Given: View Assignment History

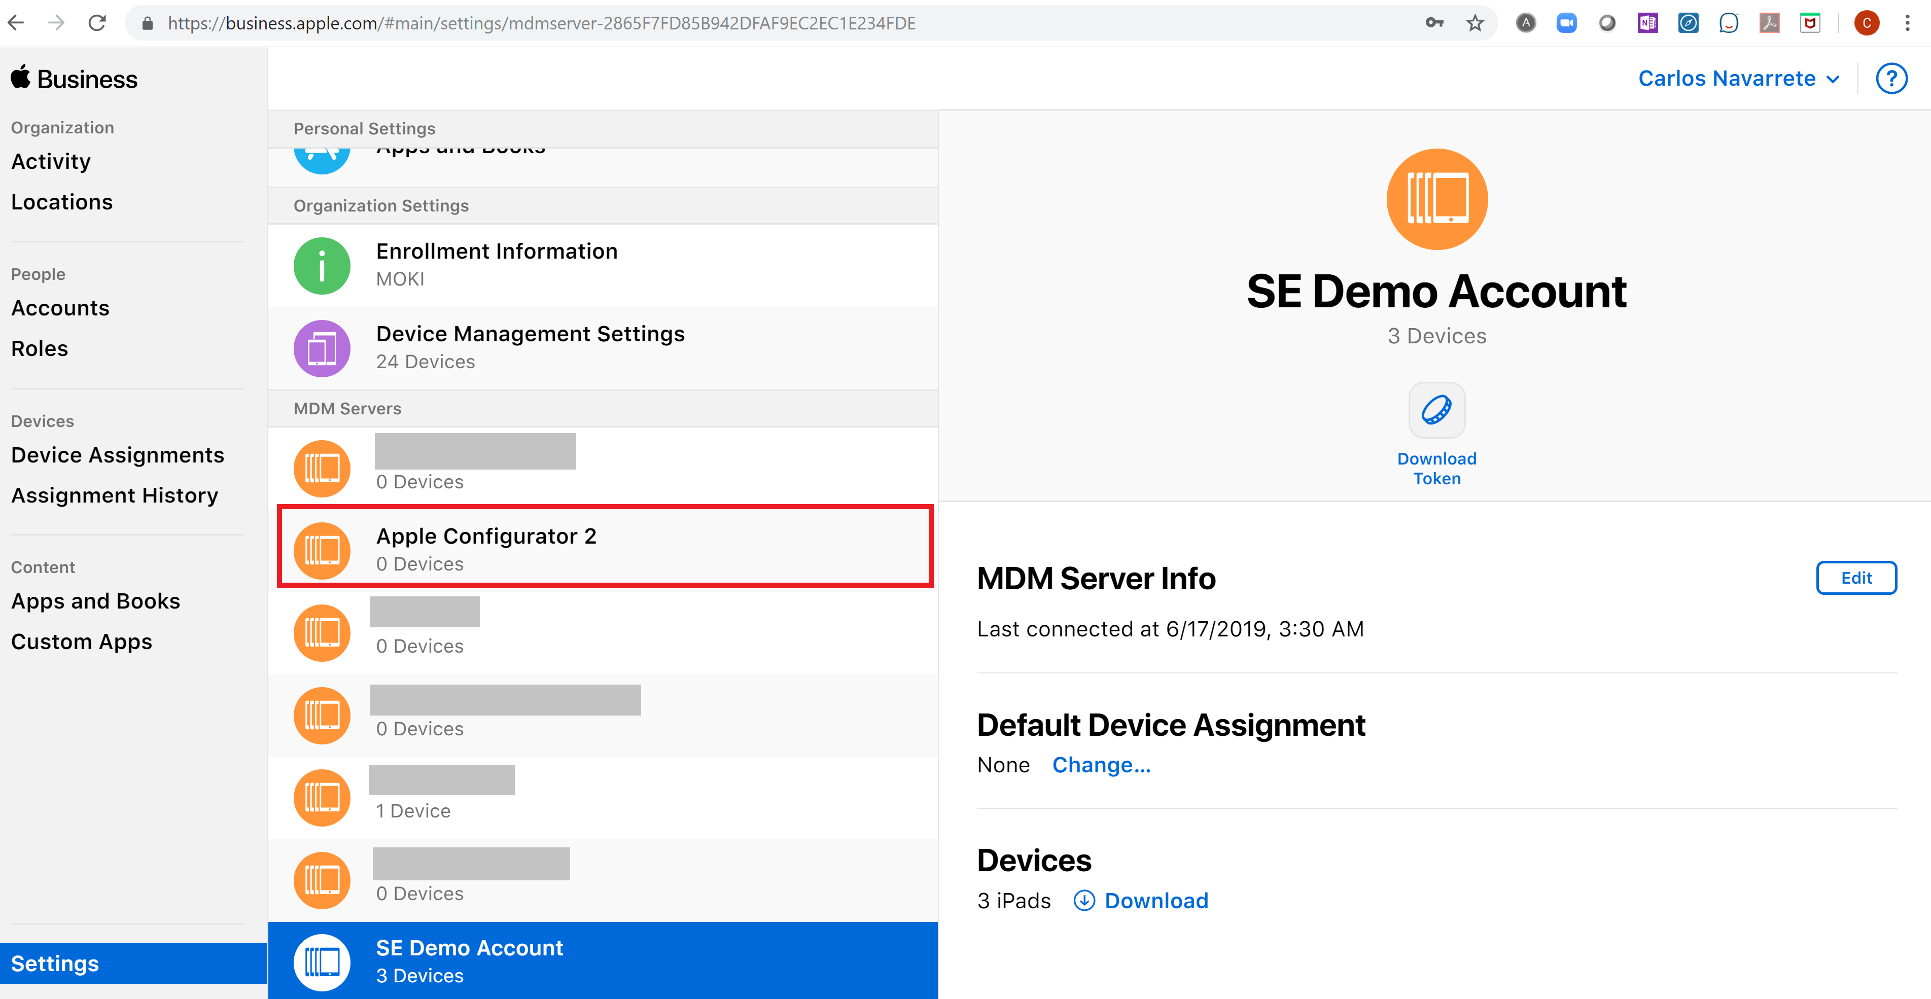Looking at the screenshot, I should pyautogui.click(x=115, y=496).
